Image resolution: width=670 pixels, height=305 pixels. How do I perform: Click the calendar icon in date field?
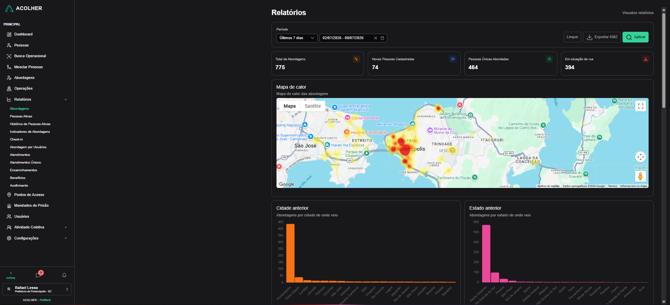pyautogui.click(x=382, y=38)
